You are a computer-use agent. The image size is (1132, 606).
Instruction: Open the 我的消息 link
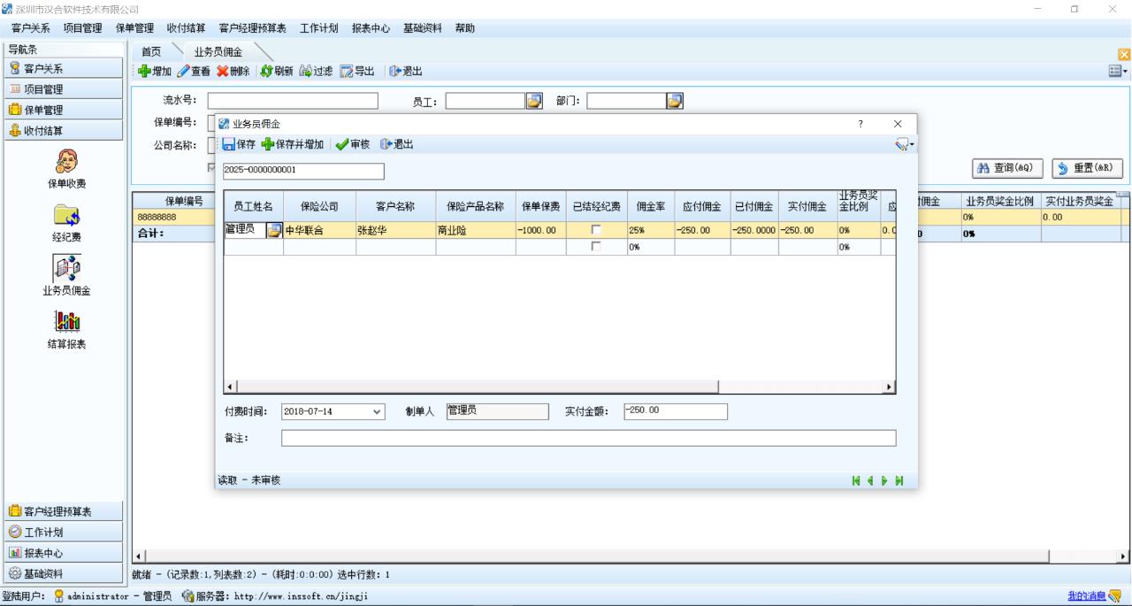coord(1087,596)
